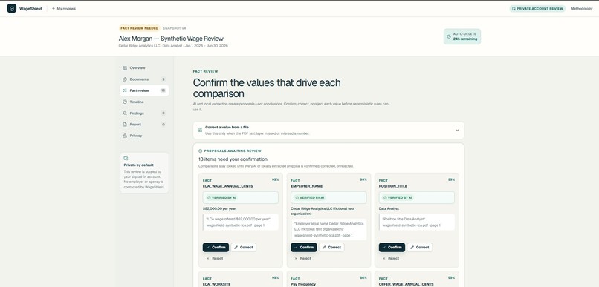Confirm the EMPLOYER_NAME fact

pyautogui.click(x=304, y=248)
